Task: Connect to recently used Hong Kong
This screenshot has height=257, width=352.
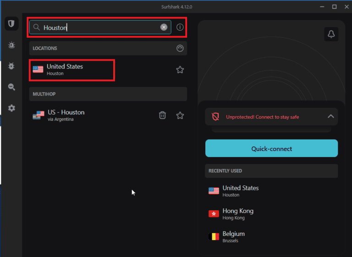Action: pyautogui.click(x=237, y=214)
